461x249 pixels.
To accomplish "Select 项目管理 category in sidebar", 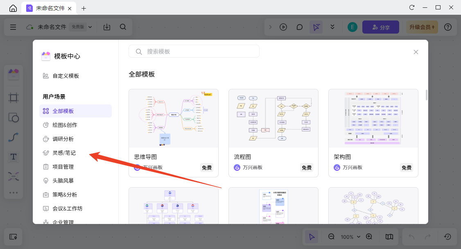I will click(x=63, y=167).
